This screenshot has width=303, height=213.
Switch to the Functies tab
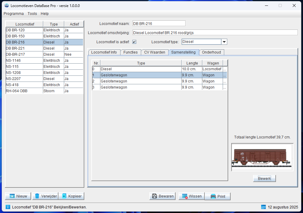[x=131, y=52]
